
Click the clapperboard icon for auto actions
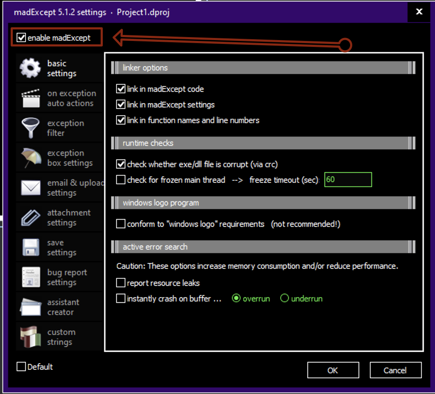31,98
